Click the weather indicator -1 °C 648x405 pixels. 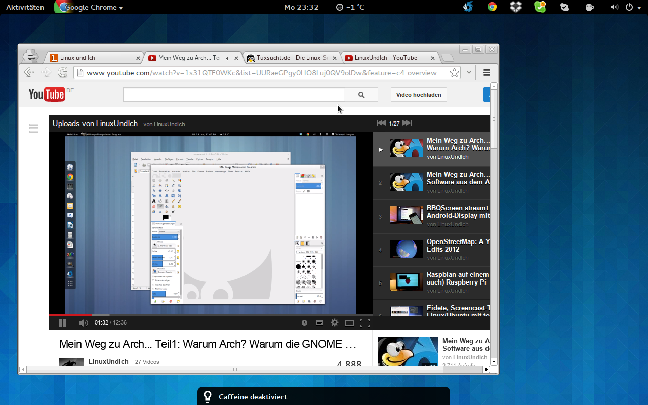(x=350, y=7)
